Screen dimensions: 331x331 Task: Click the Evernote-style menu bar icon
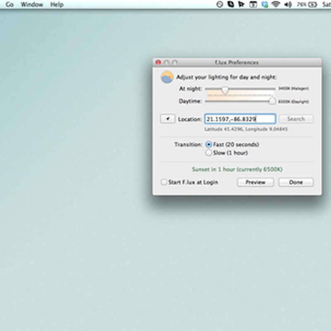tap(231, 5)
